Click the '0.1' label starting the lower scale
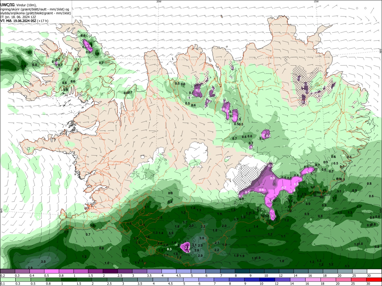382x286 pixels. tap(2, 284)
